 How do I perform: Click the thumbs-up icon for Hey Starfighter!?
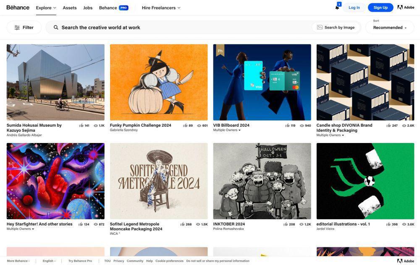tap(81, 224)
